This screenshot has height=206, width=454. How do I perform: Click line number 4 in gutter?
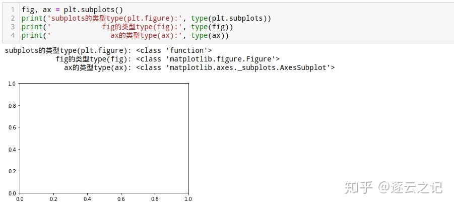click(x=13, y=35)
